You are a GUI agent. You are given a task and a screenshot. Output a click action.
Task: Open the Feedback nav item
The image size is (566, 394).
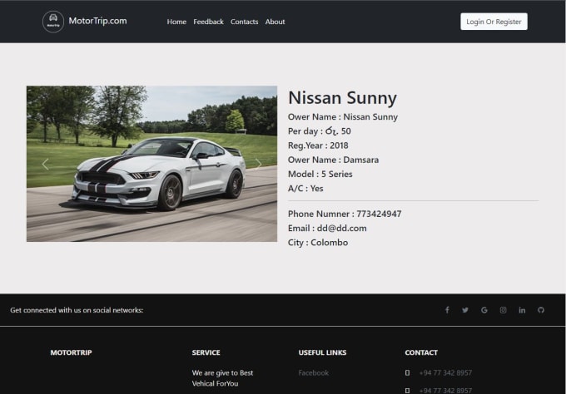(208, 22)
